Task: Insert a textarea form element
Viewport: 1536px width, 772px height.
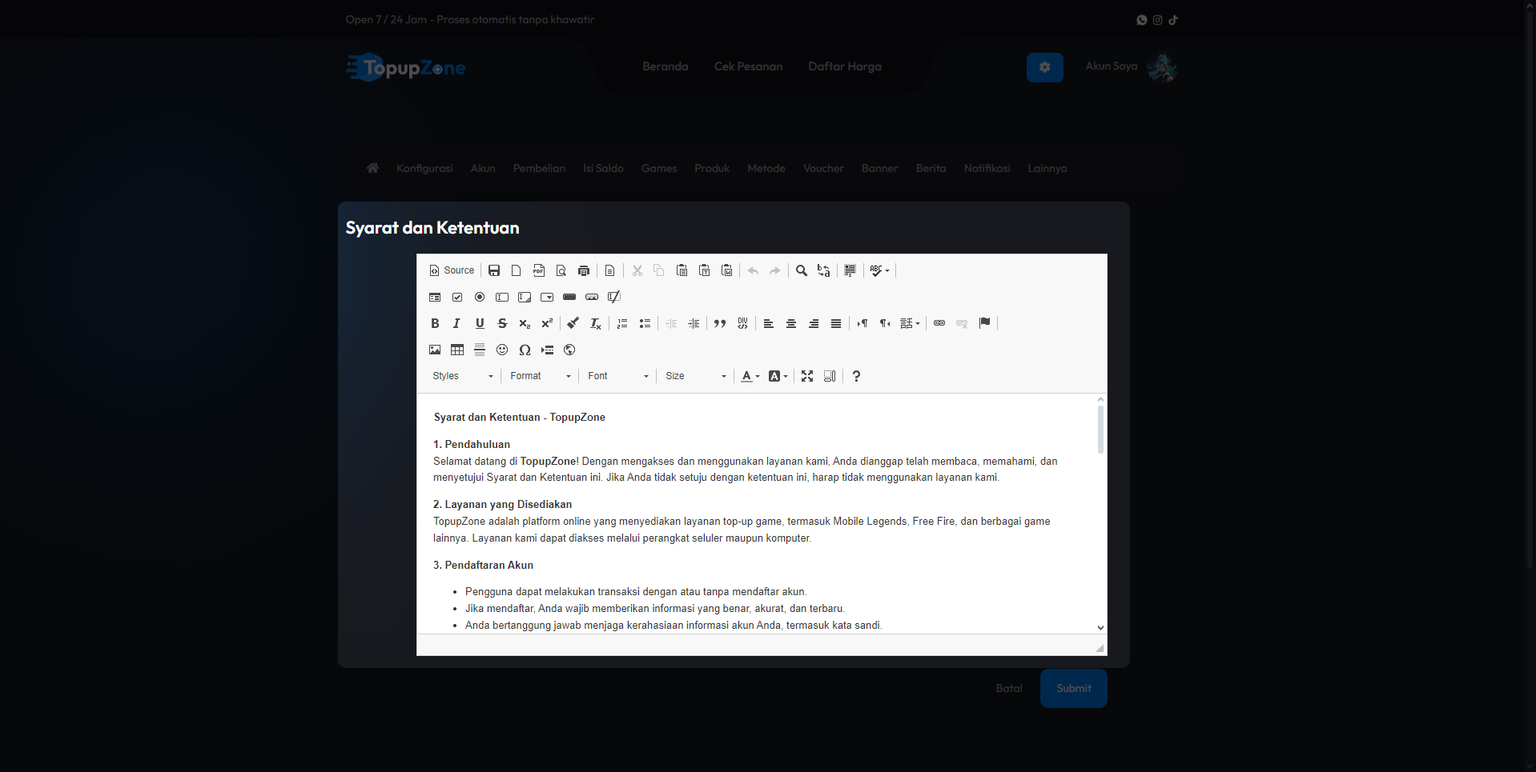Action: pos(525,297)
